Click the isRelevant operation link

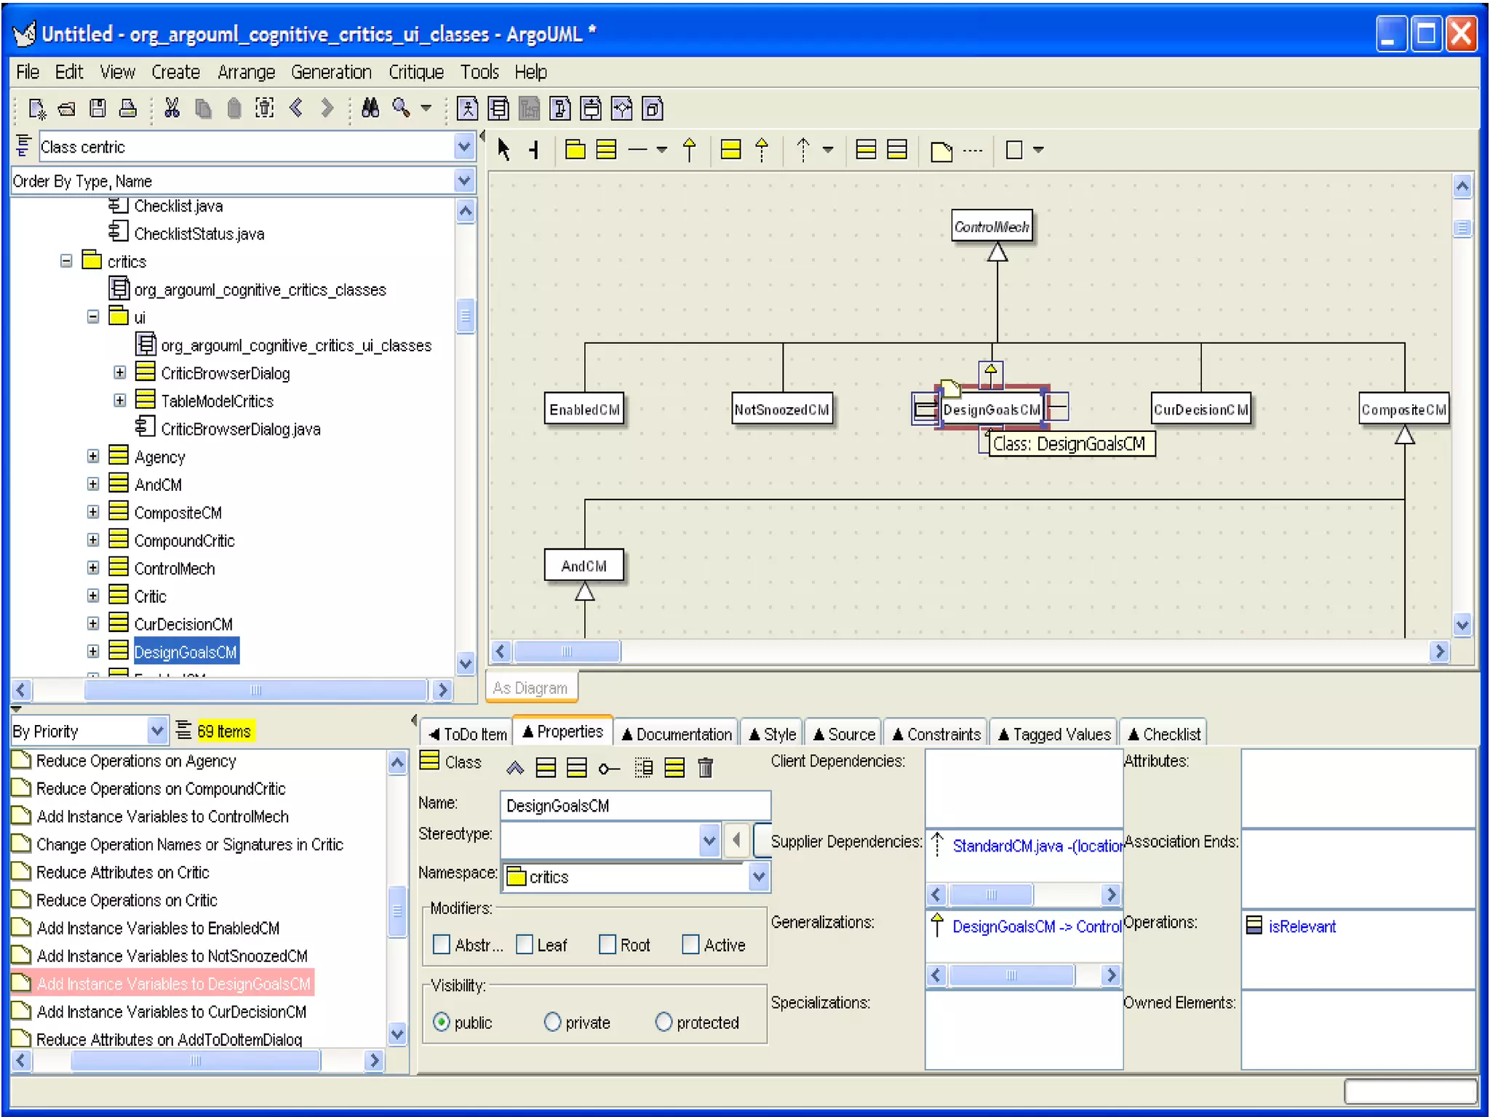[x=1302, y=926]
